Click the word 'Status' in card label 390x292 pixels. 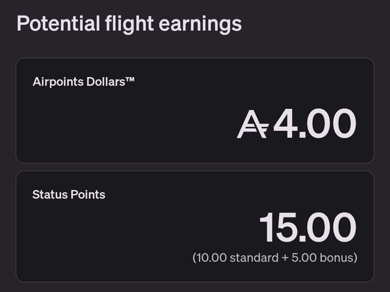[x=50, y=194]
